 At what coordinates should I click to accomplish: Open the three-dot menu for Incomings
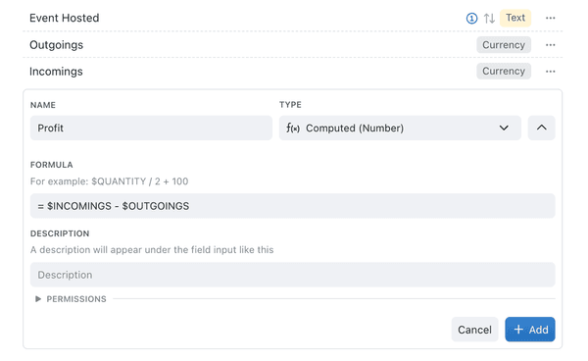click(550, 72)
